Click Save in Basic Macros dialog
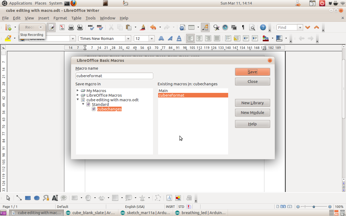 point(252,72)
